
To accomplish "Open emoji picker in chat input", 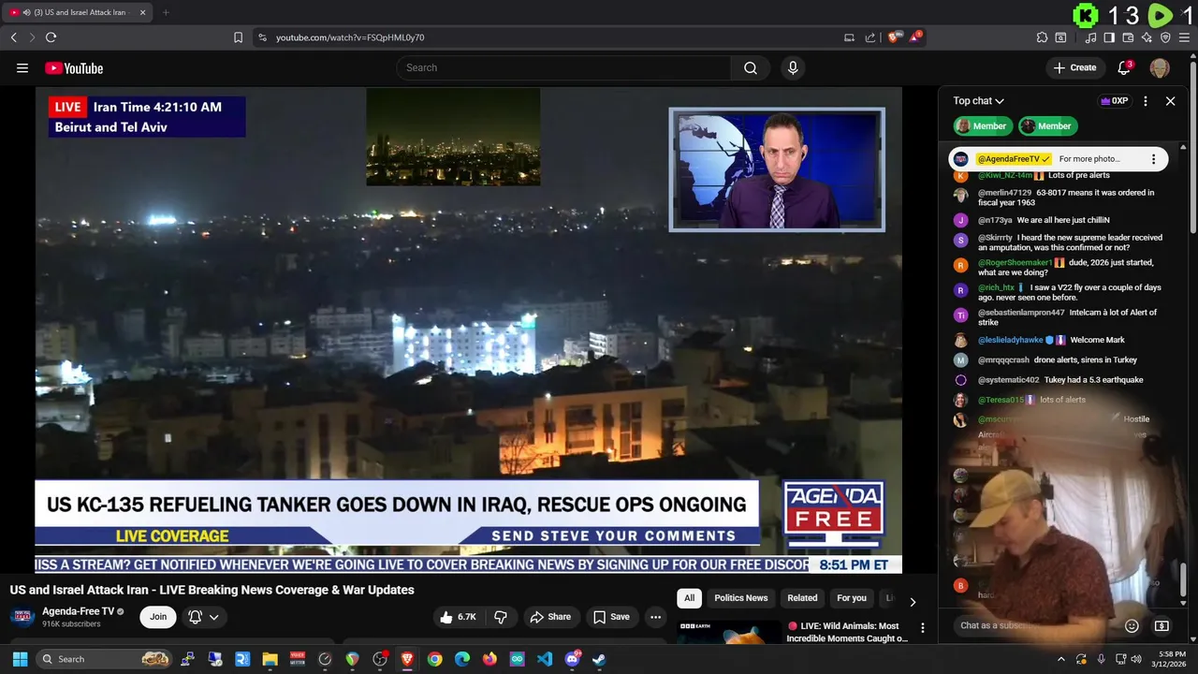I will pyautogui.click(x=1132, y=625).
